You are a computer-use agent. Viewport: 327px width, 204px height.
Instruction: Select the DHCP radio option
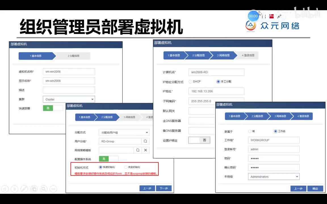190,82
